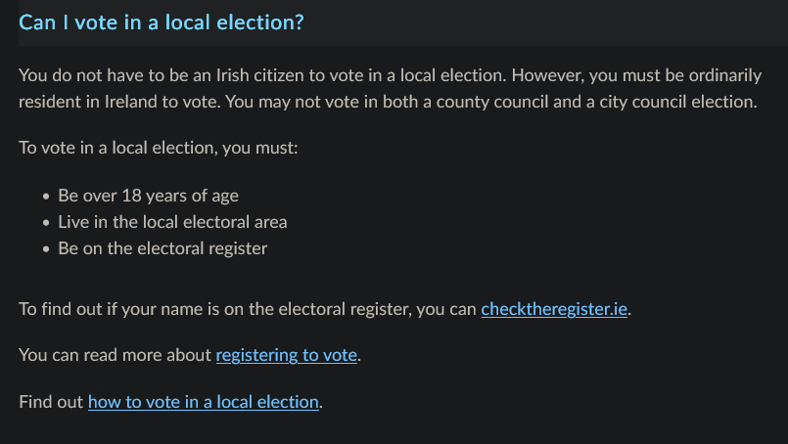Click the "Live in the local electoral area" item
Screen dimensions: 788x444
click(x=172, y=222)
